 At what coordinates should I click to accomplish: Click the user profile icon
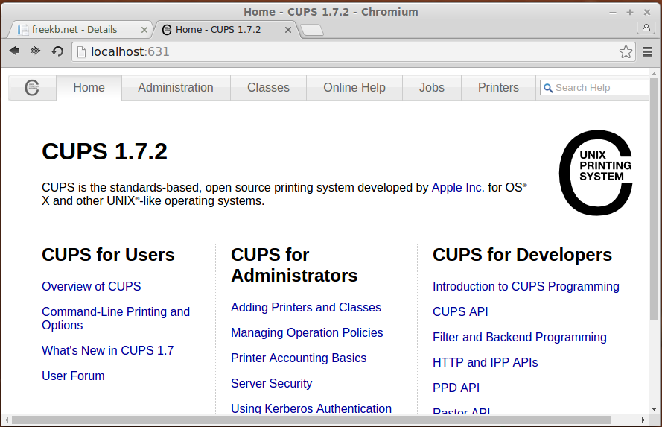[646, 28]
